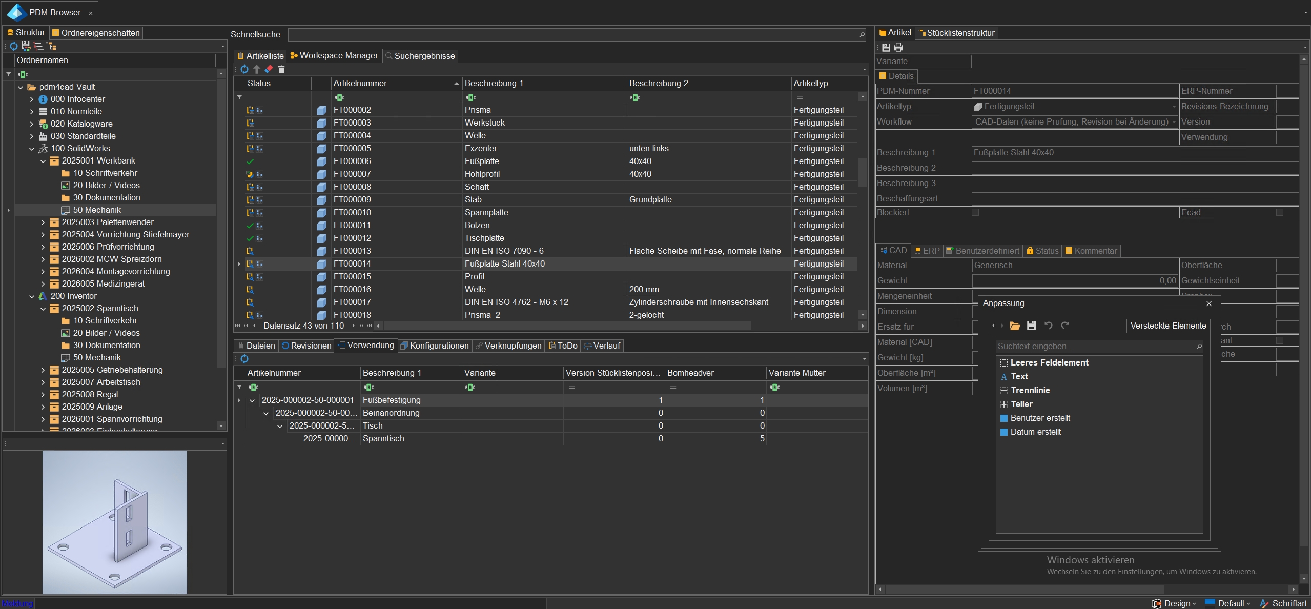Image resolution: width=1311 pixels, height=609 pixels.
Task: Click the numbered list icon in Struktur toolbar
Action: (x=38, y=46)
